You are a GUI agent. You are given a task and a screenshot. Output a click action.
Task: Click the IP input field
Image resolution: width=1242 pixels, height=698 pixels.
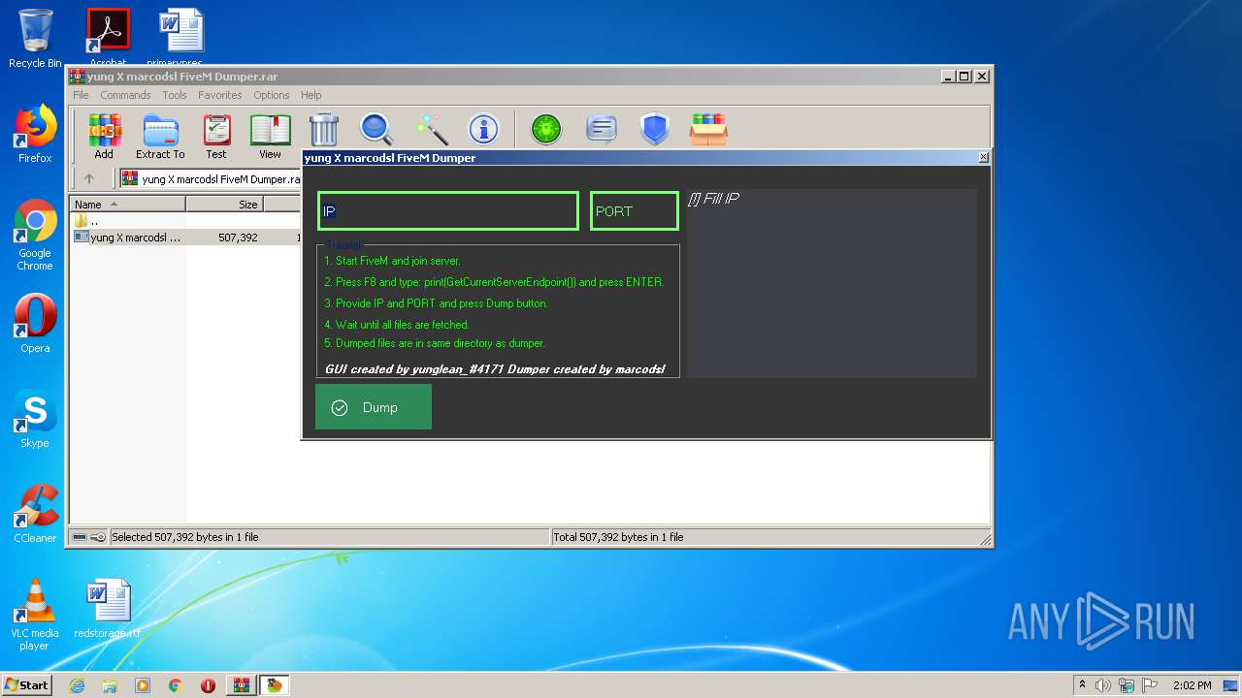click(448, 211)
